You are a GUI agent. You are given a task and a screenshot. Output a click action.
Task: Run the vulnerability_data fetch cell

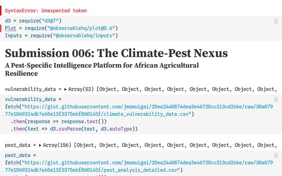tap(276, 100)
